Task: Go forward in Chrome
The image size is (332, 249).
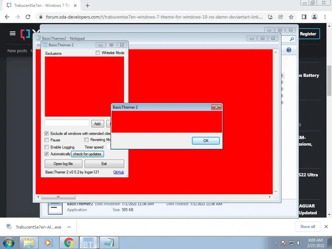Action: point(18,17)
